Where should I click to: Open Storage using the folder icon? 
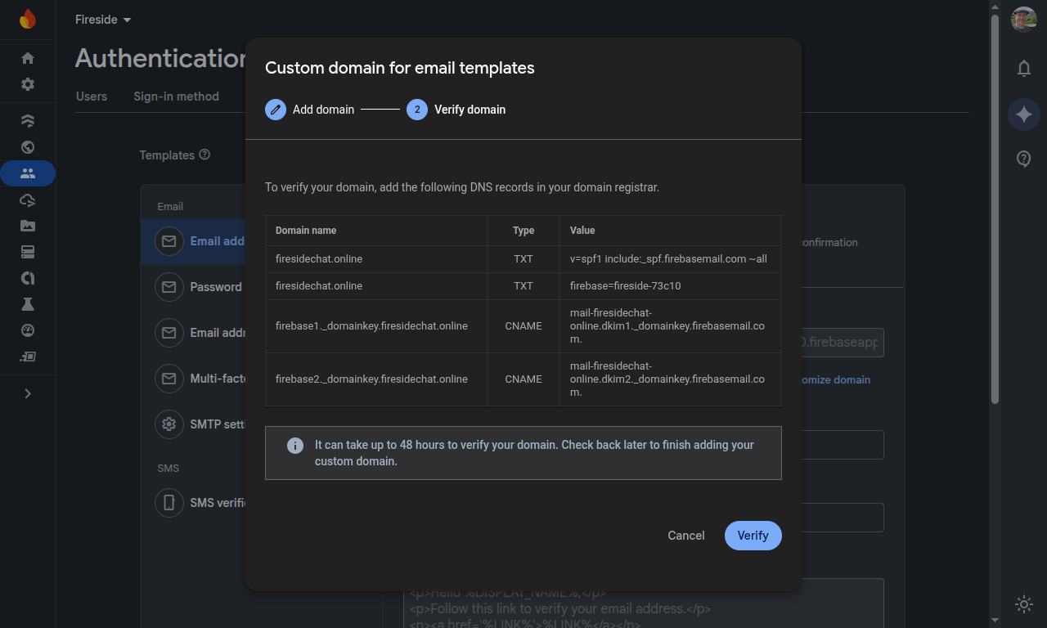pyautogui.click(x=27, y=226)
